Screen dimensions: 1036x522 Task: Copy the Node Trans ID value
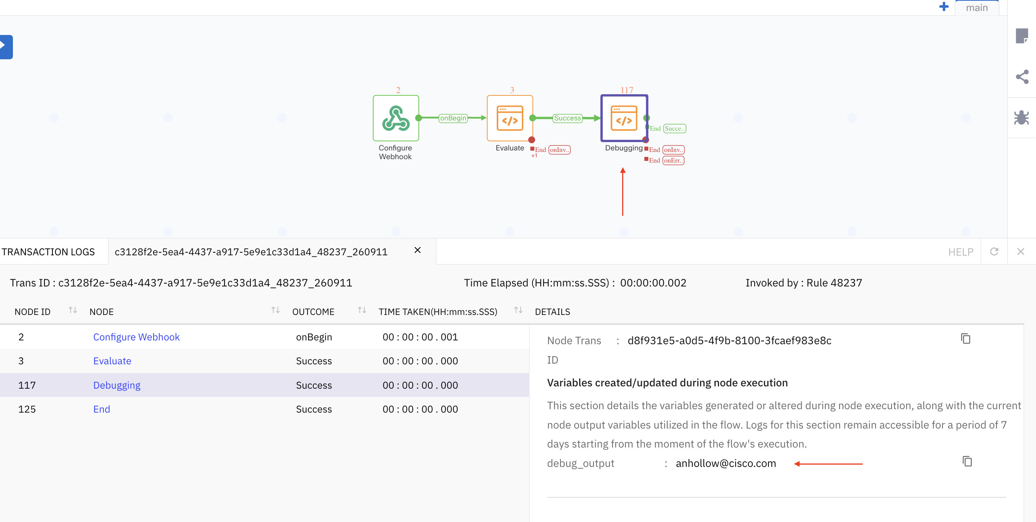[965, 339]
